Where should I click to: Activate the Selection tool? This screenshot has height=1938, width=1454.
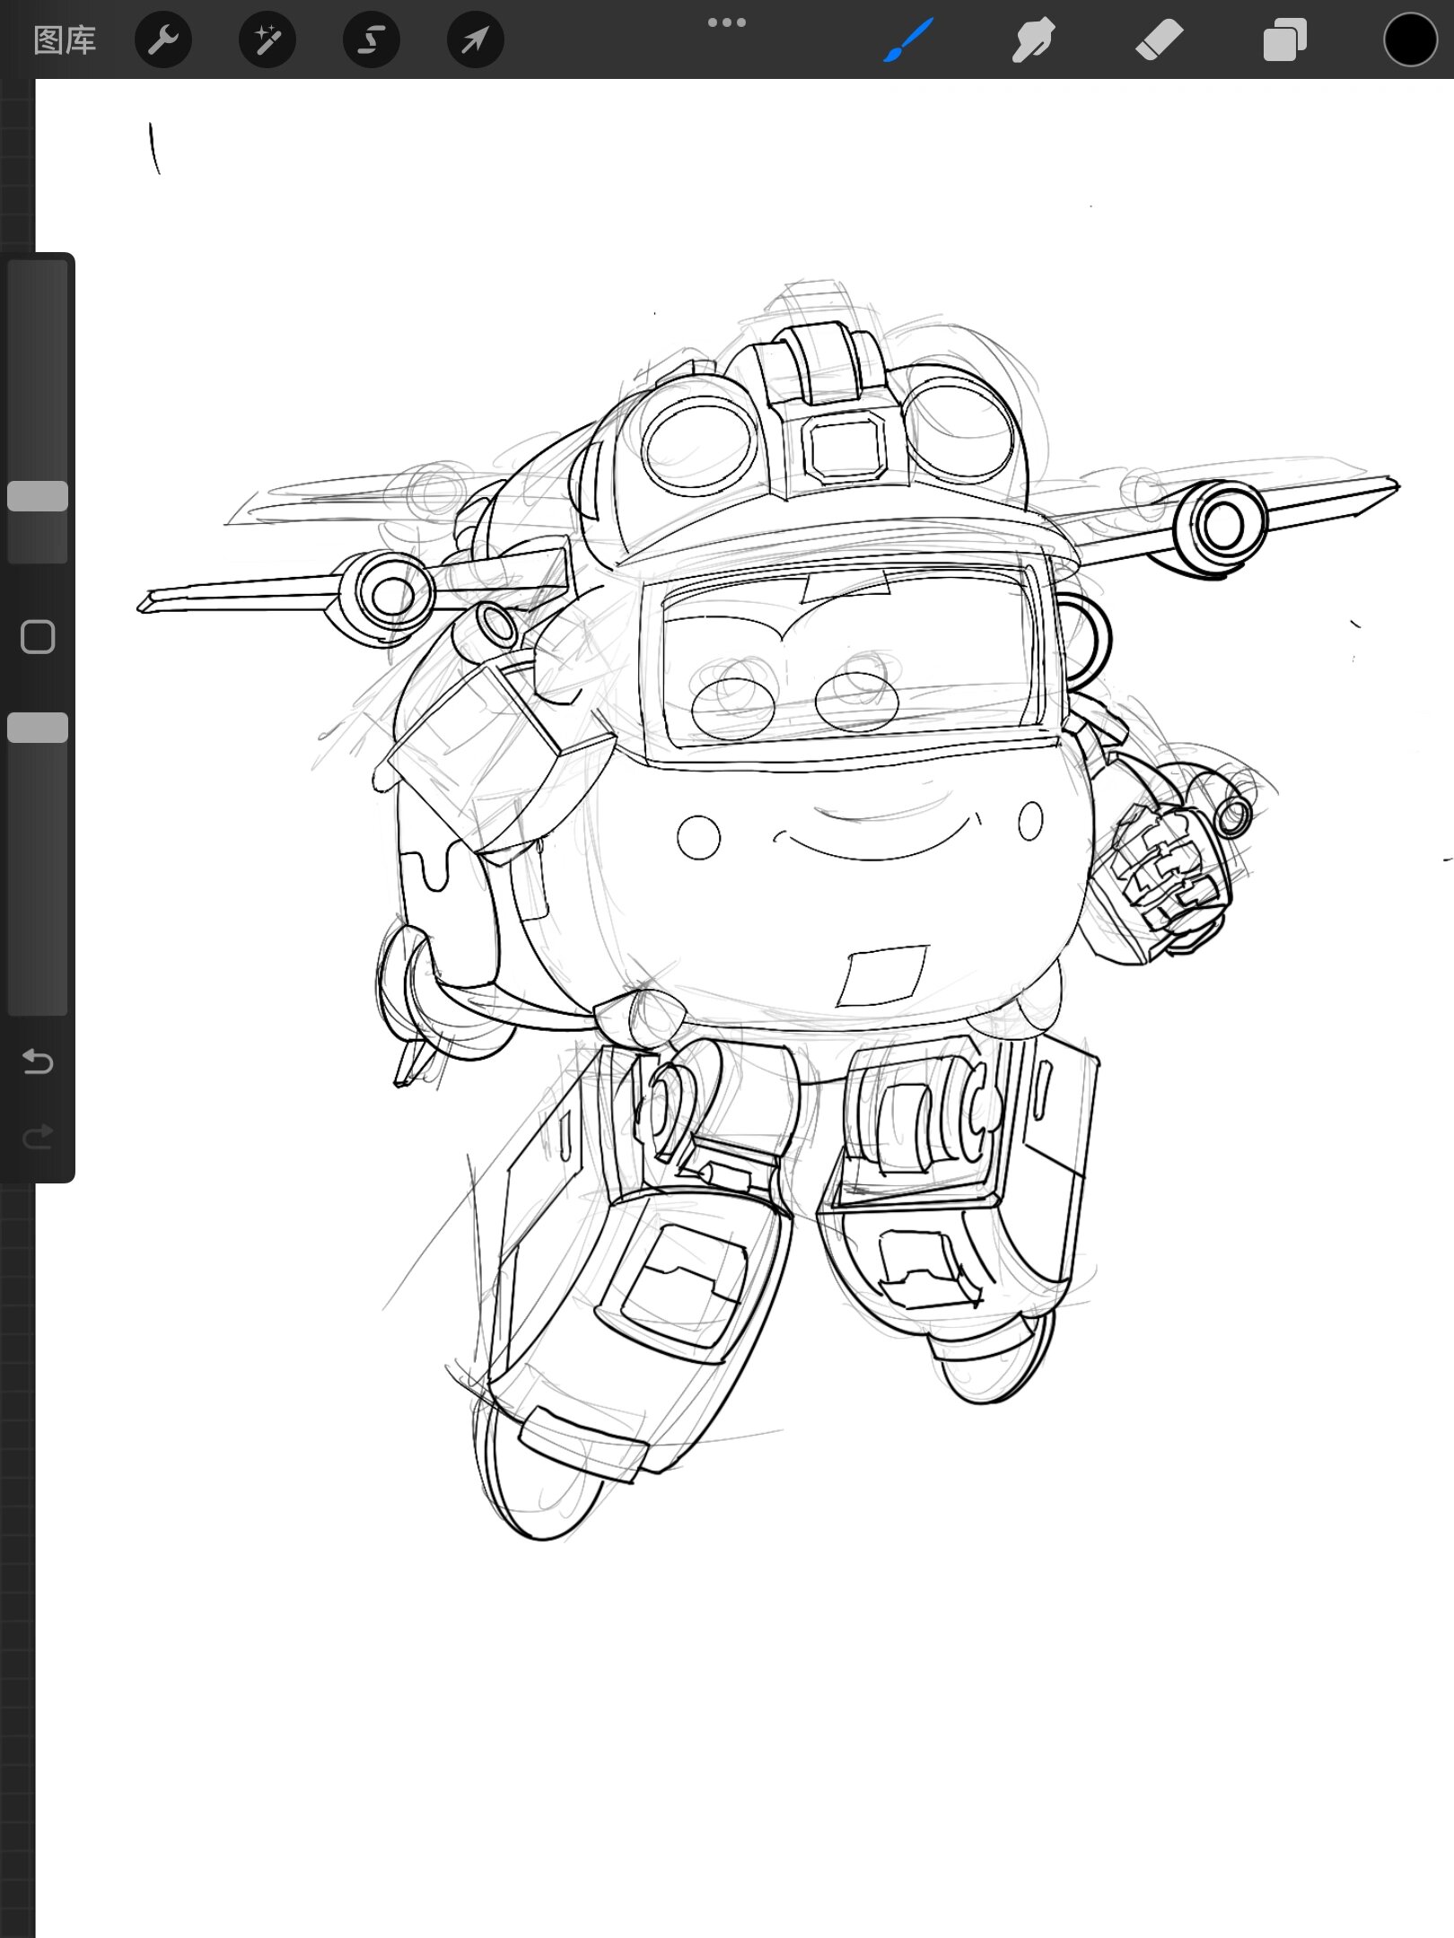click(x=372, y=40)
